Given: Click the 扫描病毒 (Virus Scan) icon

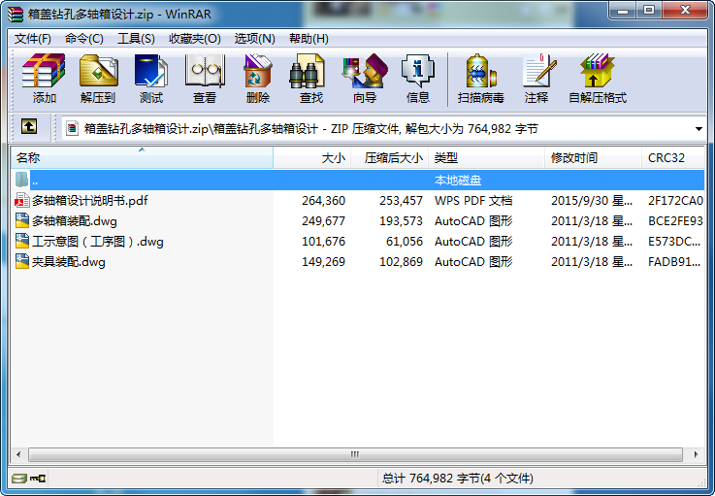Looking at the screenshot, I should coord(480,71).
